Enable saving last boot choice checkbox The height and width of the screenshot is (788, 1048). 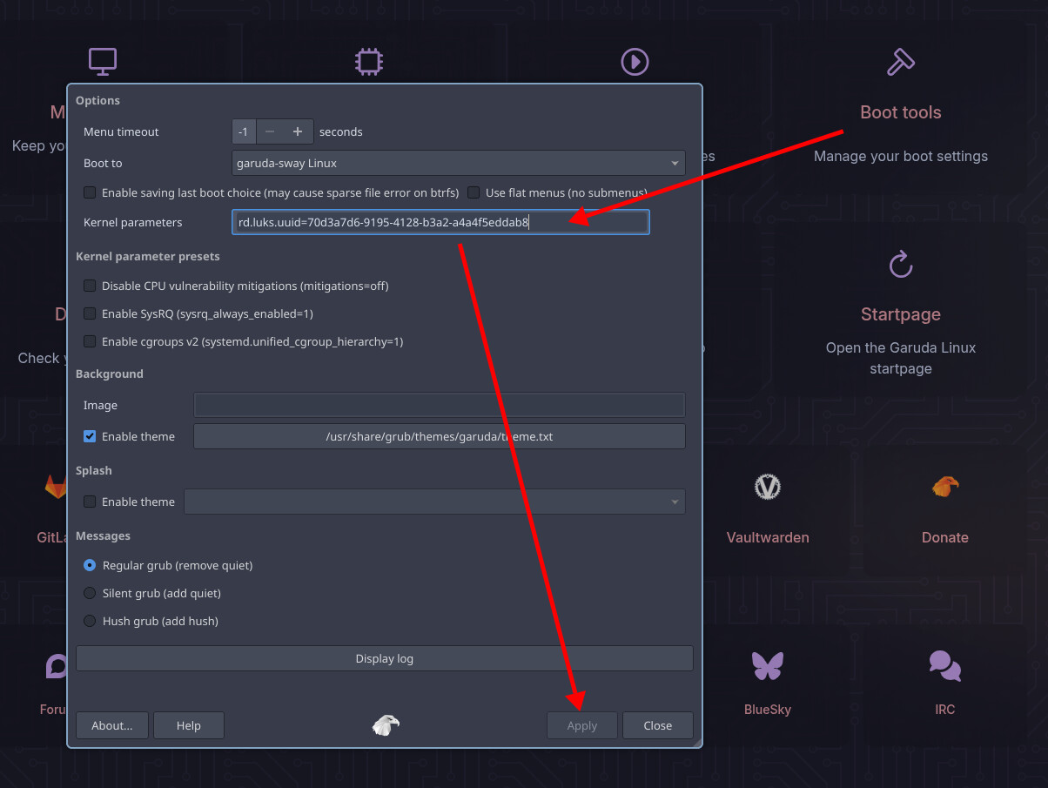(90, 192)
